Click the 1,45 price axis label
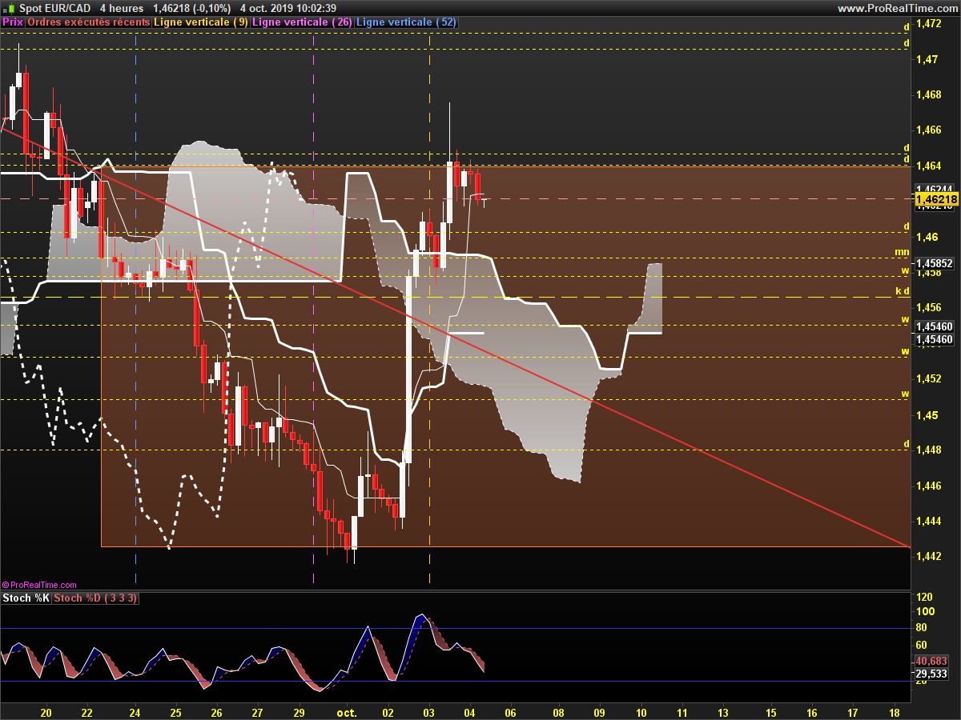Image resolution: width=961 pixels, height=720 pixels. (x=927, y=414)
